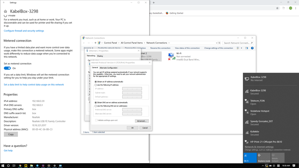
Task: Open KakaoTalk from the taskbar
Action: pyautogui.click(x=26, y=166)
